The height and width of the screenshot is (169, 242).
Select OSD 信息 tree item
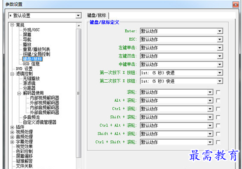[x=31, y=64]
